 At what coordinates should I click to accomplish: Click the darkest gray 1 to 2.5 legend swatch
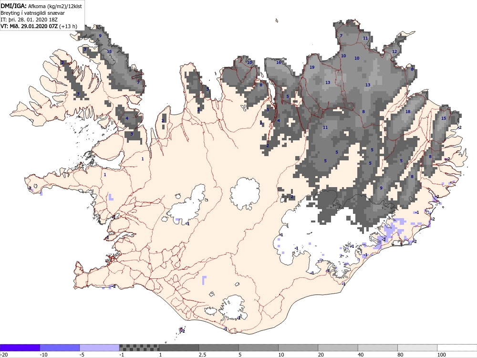(179, 347)
